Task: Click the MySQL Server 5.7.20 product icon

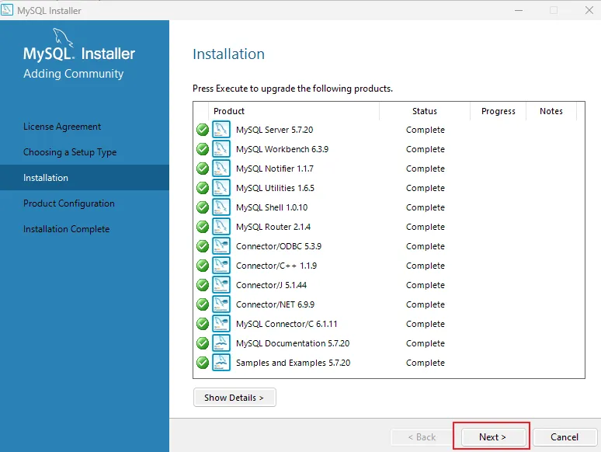Action: tap(221, 130)
